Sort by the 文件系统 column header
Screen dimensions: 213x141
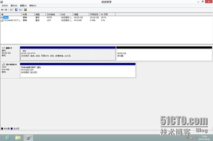point(53,14)
